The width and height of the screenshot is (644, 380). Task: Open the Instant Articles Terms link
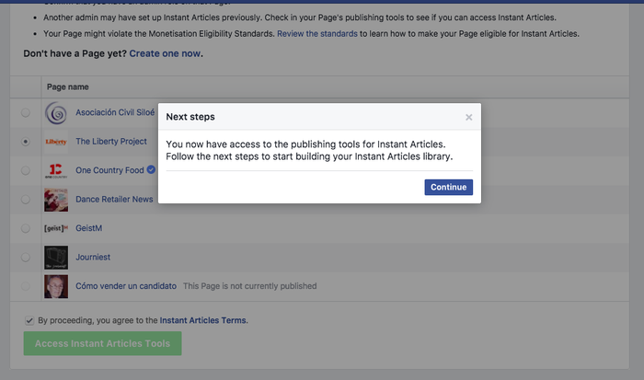click(x=203, y=320)
